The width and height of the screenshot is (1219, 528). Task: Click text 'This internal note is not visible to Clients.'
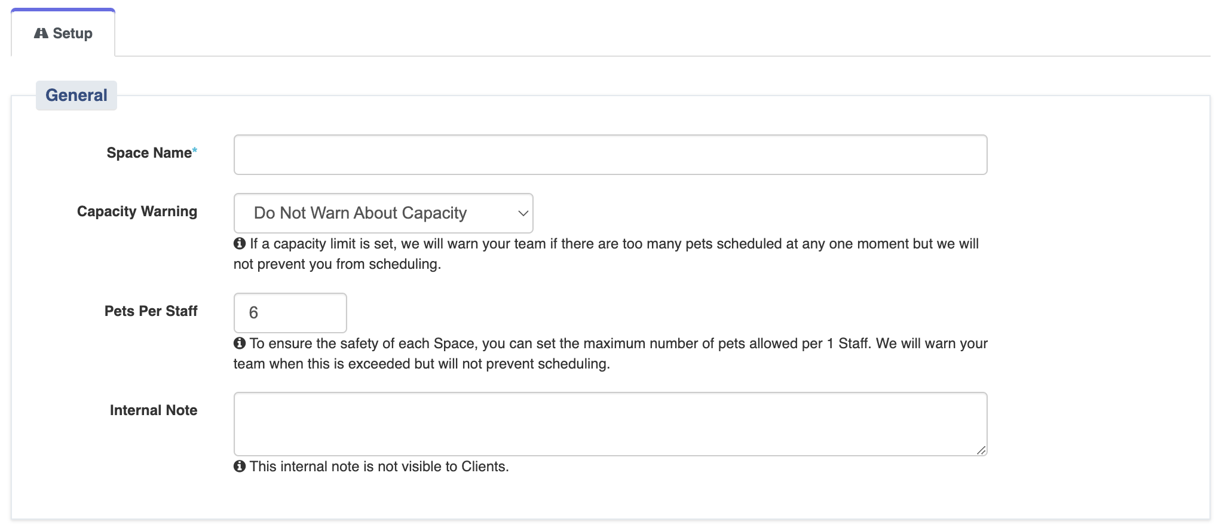pyautogui.click(x=379, y=466)
